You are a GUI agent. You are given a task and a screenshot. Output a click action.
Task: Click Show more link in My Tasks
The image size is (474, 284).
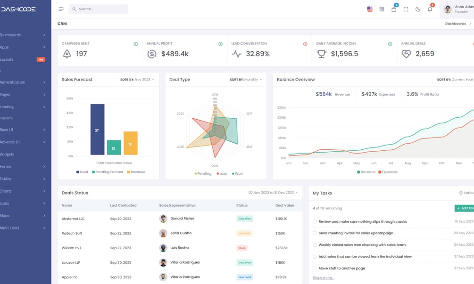(323, 278)
